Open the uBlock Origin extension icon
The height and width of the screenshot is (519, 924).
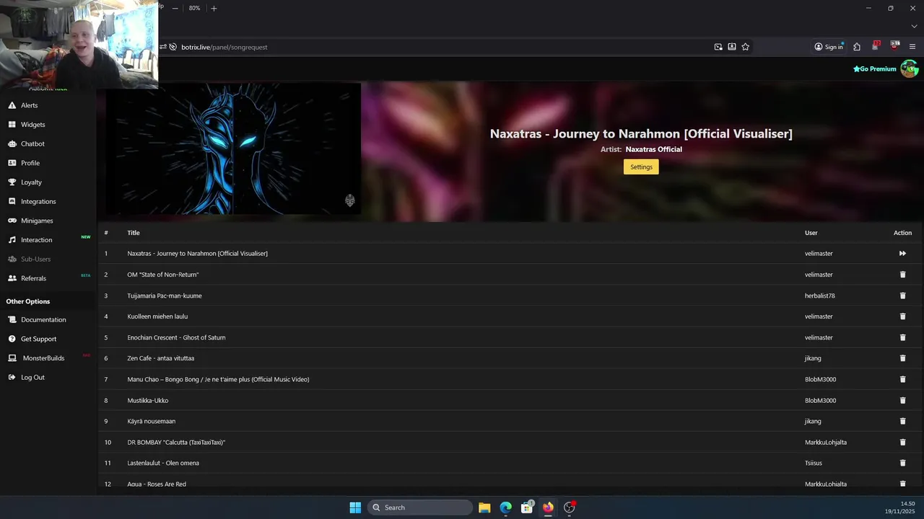894,46
